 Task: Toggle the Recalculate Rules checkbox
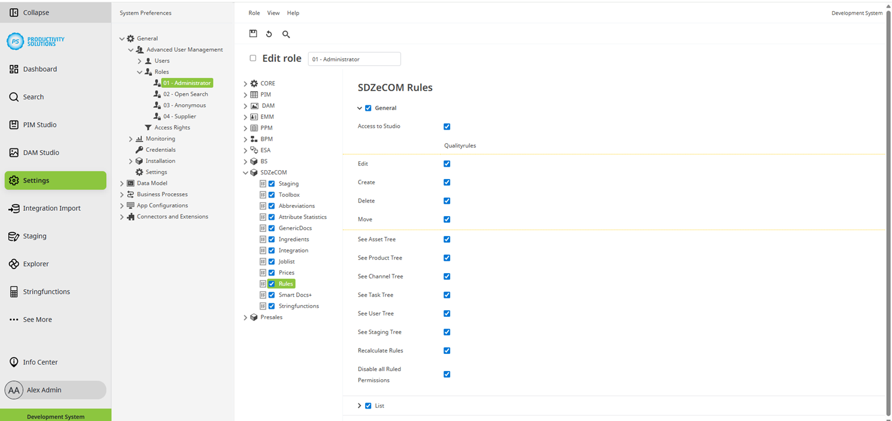[x=447, y=351]
